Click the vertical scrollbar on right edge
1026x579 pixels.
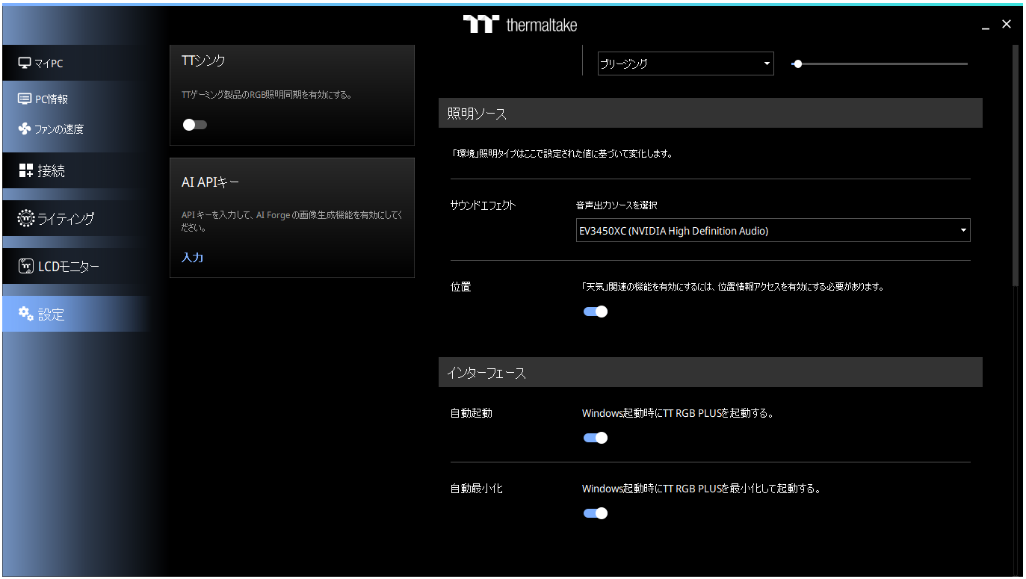tap(1015, 164)
